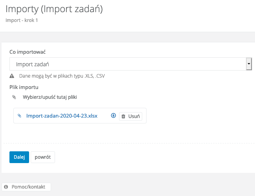Screen dimensions: 255x196
Task: Choose files via Wybierz/upuść tutaj pliki
Action: [53, 96]
